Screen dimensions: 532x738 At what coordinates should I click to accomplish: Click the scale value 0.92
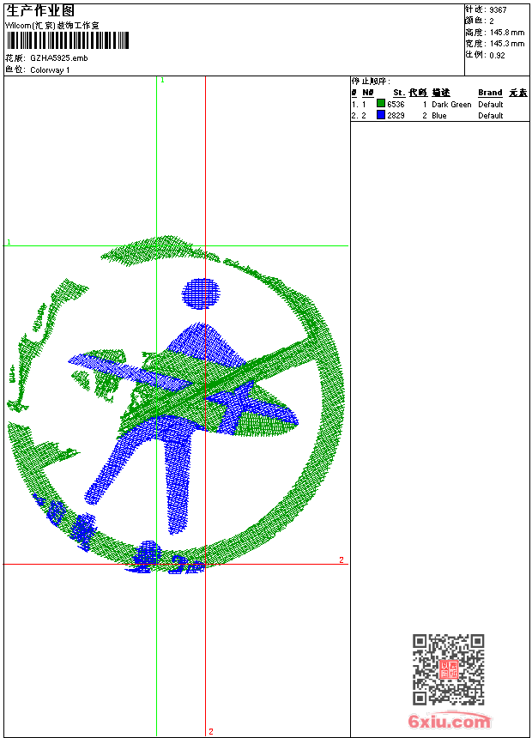pos(497,55)
